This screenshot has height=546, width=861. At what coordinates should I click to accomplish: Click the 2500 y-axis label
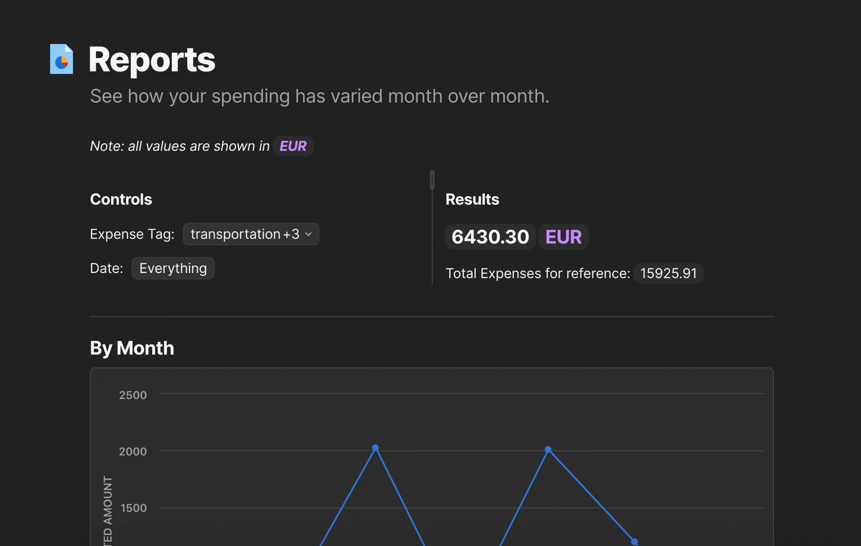point(133,395)
